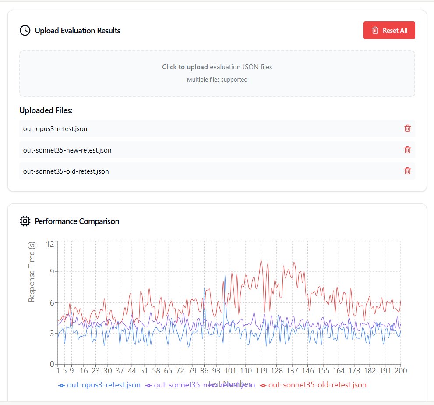Click the Performance Comparison heading
Screen dimensions: 434x405
77,221
